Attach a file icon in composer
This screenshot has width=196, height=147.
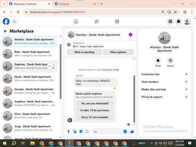pyautogui.click(x=75, y=131)
